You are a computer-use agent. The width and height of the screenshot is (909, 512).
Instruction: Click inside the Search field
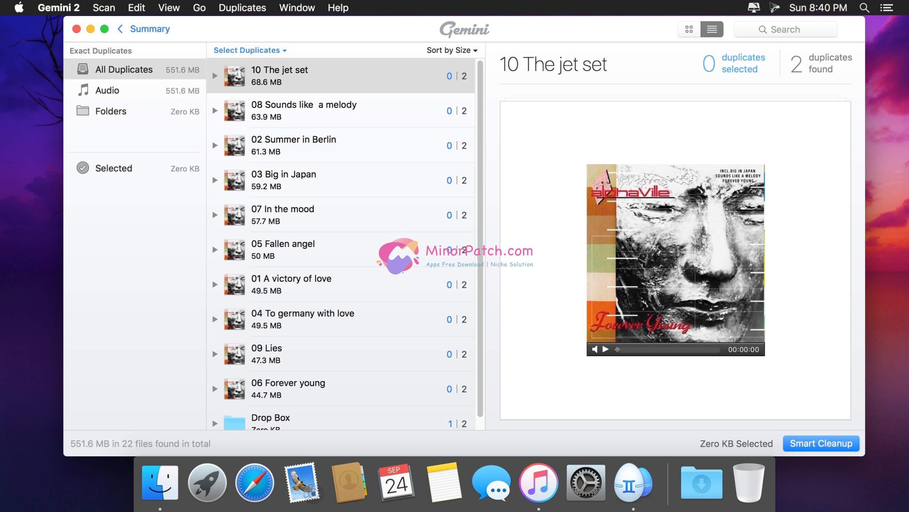(792, 29)
